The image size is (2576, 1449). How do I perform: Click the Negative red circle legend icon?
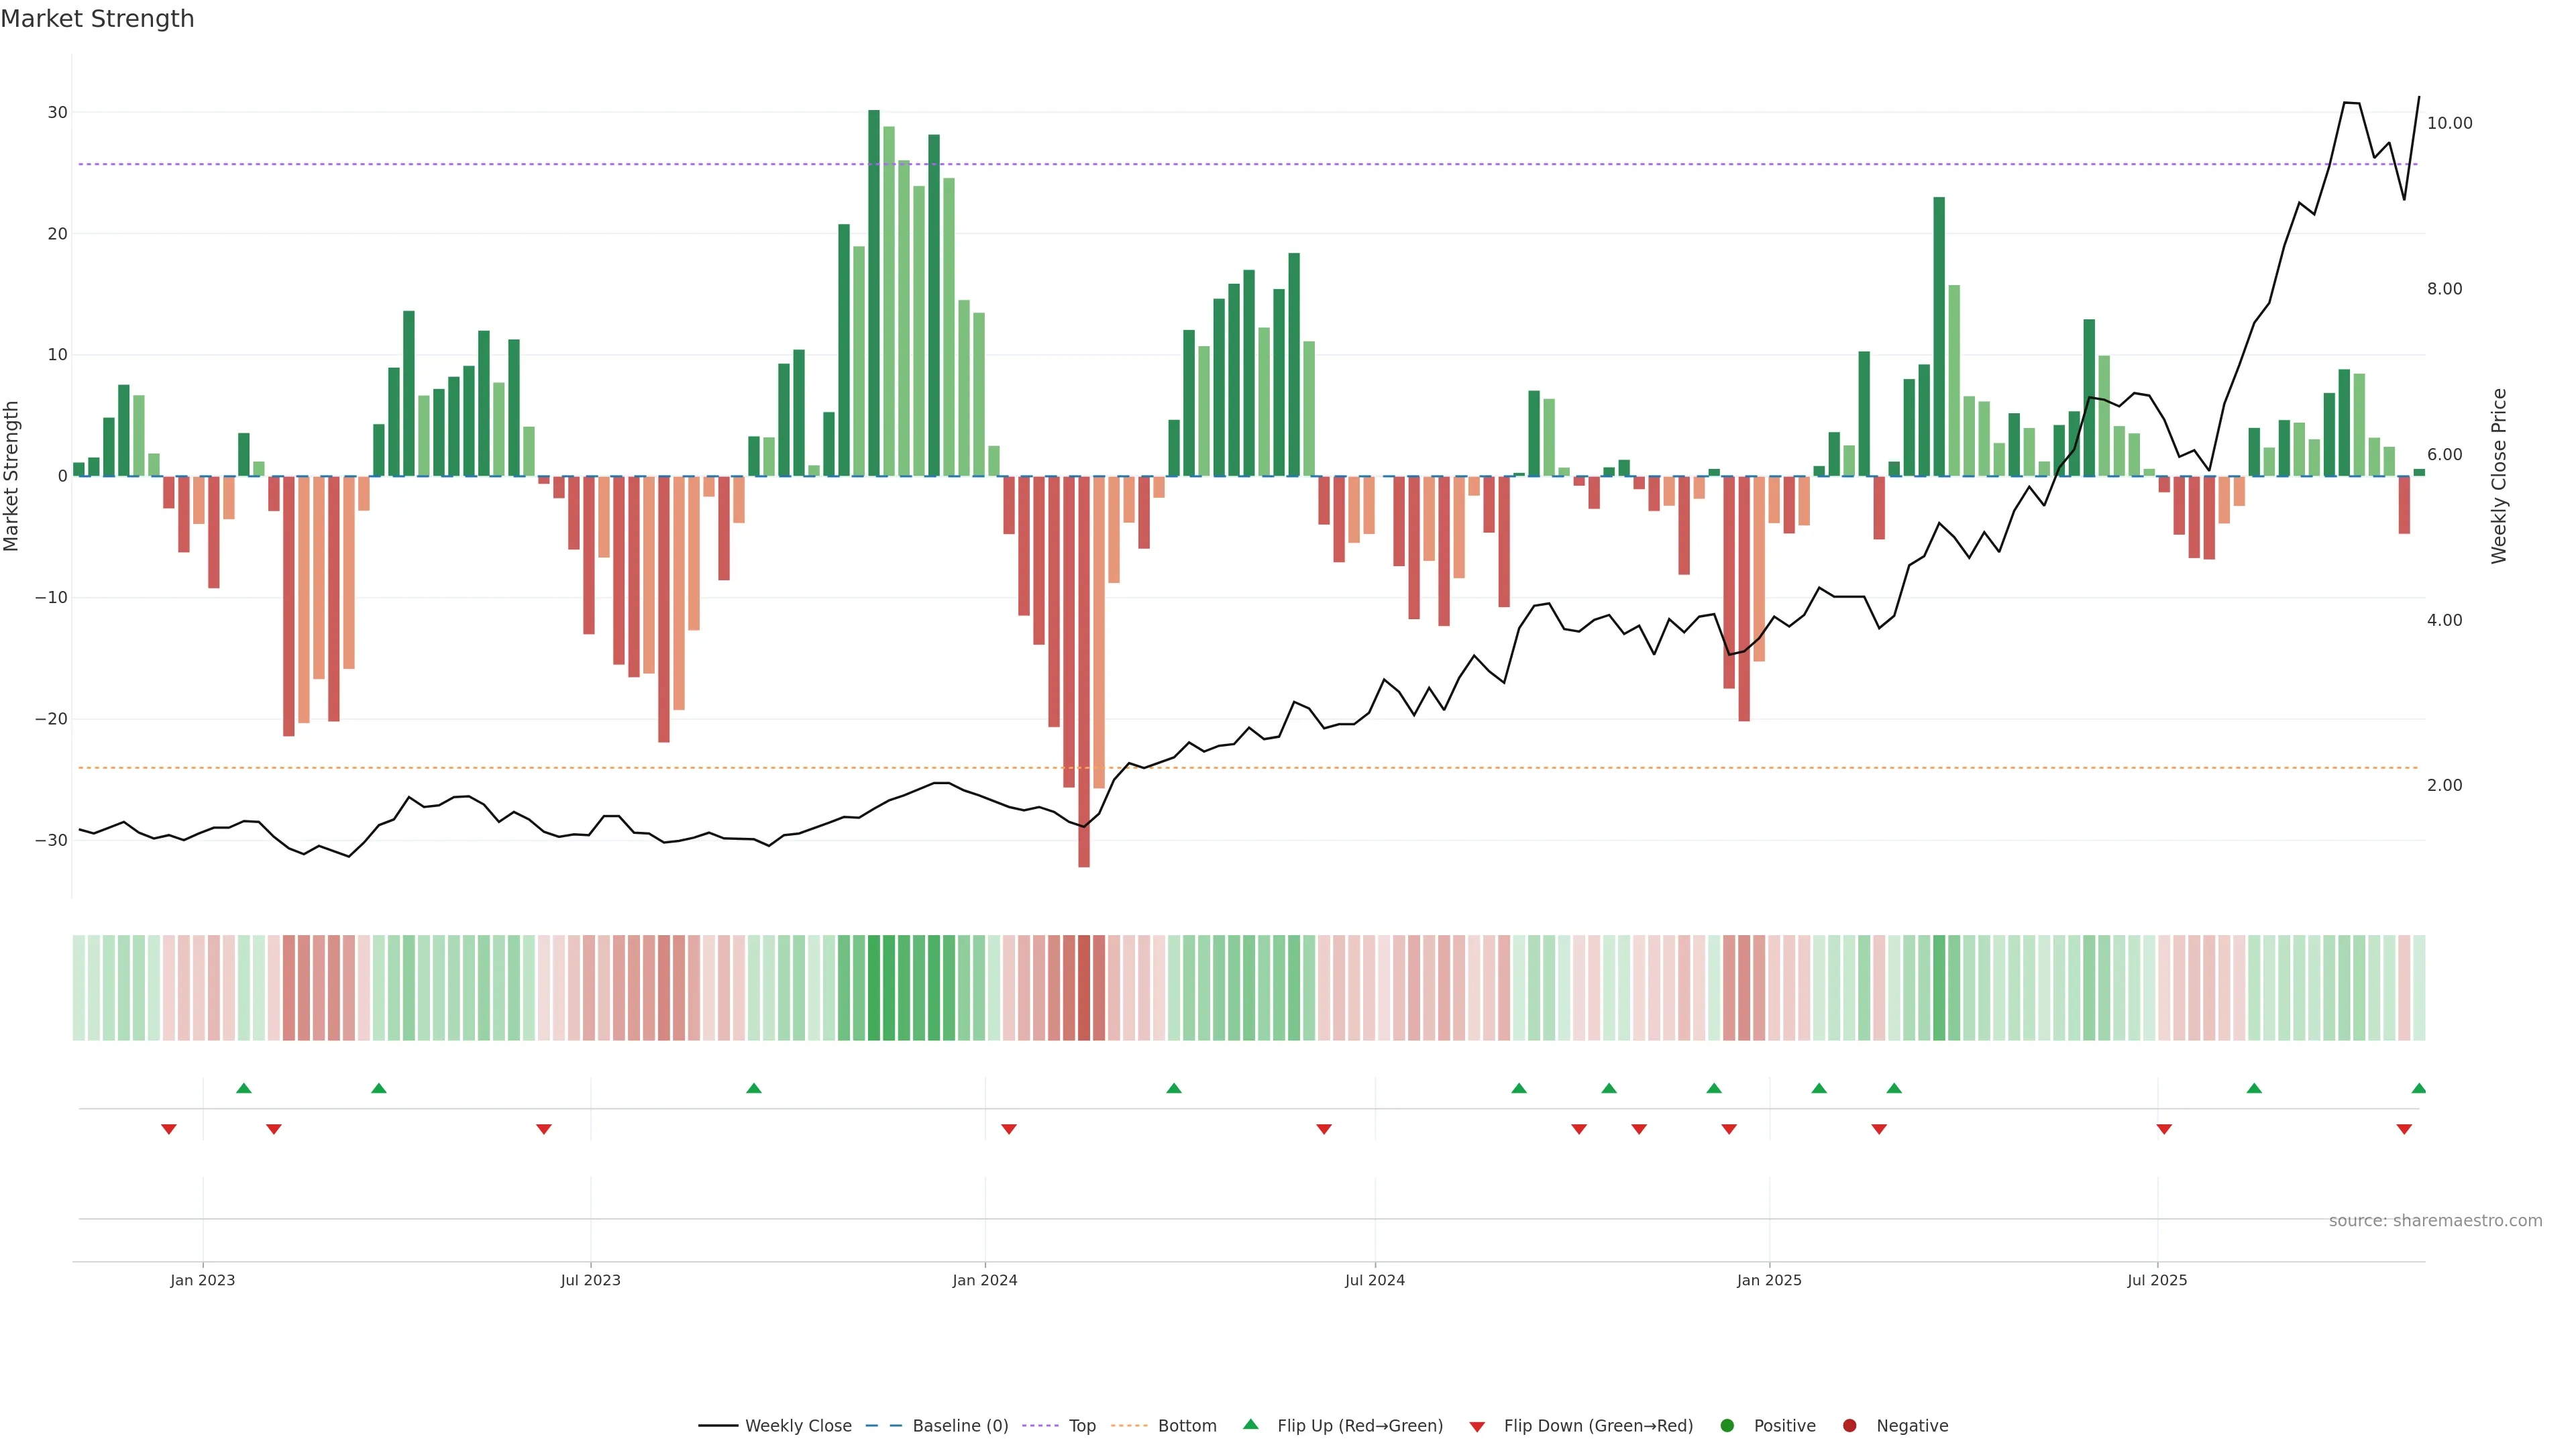pyautogui.click(x=1849, y=1426)
